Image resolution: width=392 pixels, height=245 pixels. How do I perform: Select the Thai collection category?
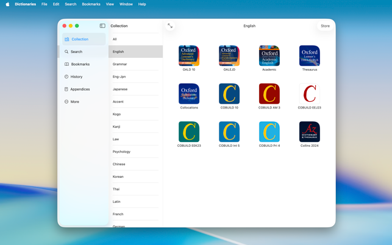pos(135,189)
